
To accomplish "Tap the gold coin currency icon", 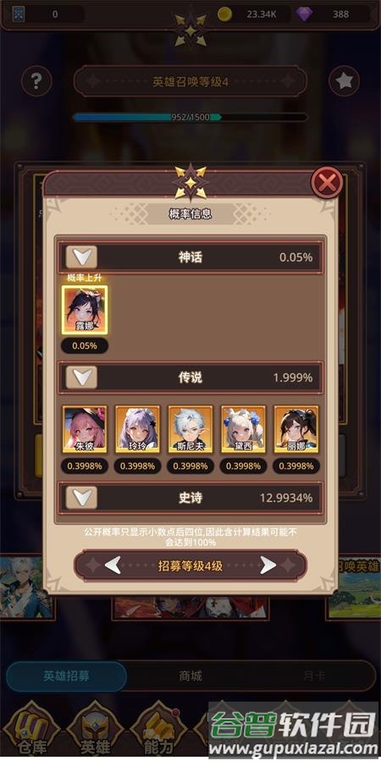I will [224, 14].
